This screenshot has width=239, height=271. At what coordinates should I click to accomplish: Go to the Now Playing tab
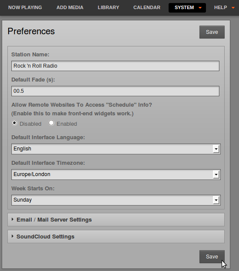tap(25, 8)
